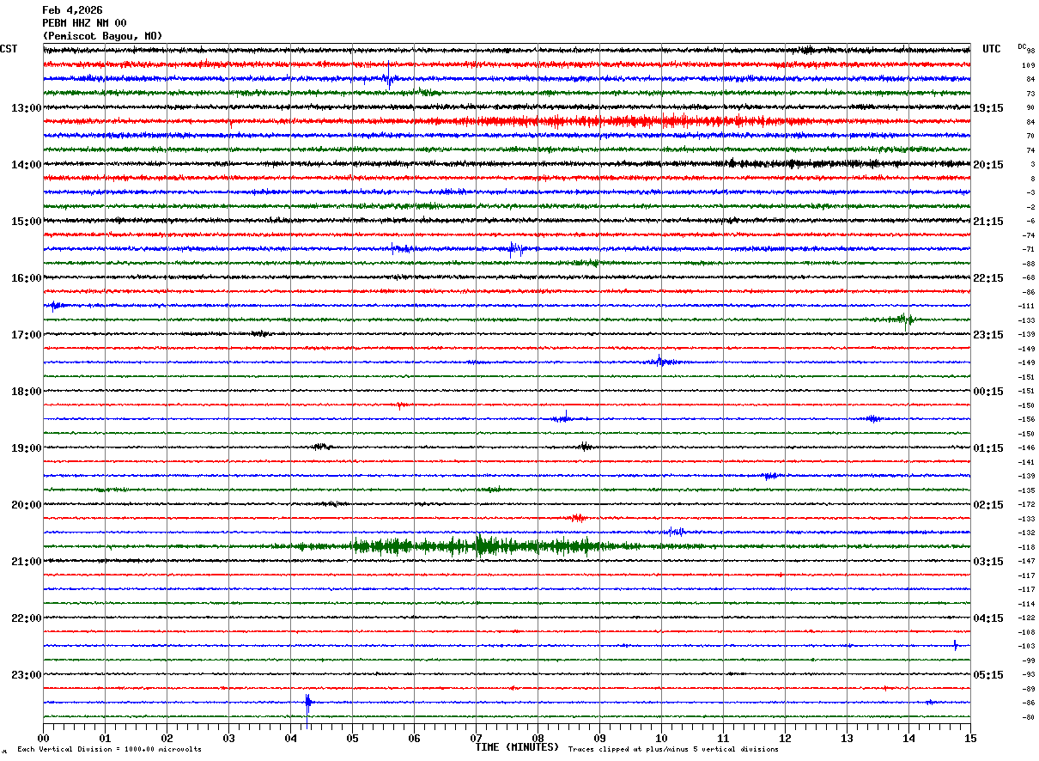Image resolution: width=1039 pixels, height=761 pixels.
Task: Click the "DC" column header
Action: (1022, 46)
